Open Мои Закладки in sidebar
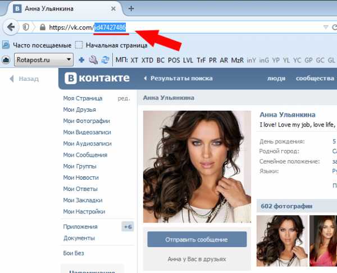 tap(83, 200)
